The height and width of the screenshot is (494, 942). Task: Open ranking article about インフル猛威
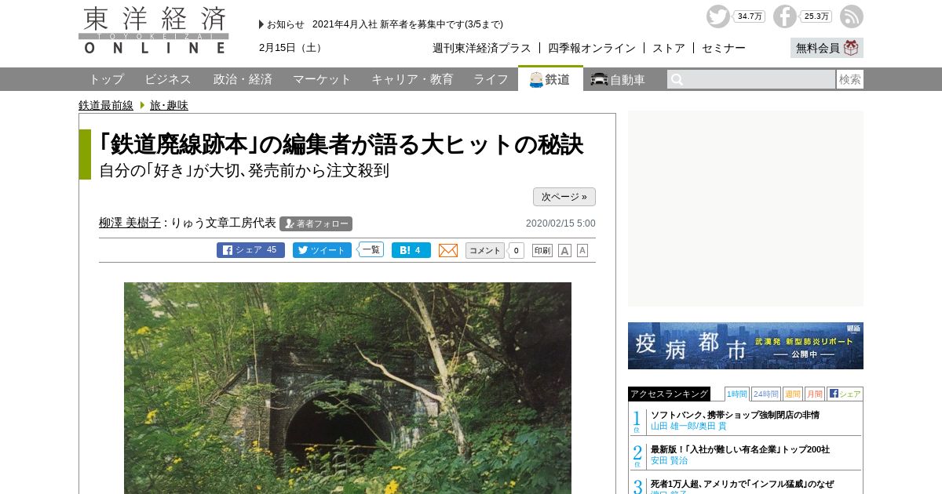point(742,484)
